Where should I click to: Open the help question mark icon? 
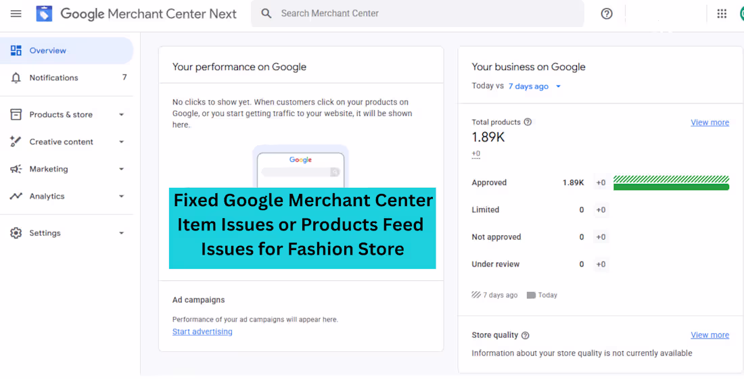(607, 14)
